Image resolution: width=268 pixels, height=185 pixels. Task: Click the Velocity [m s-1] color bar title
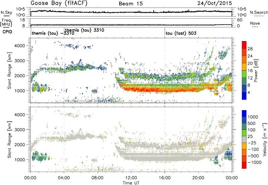click(x=265, y=139)
